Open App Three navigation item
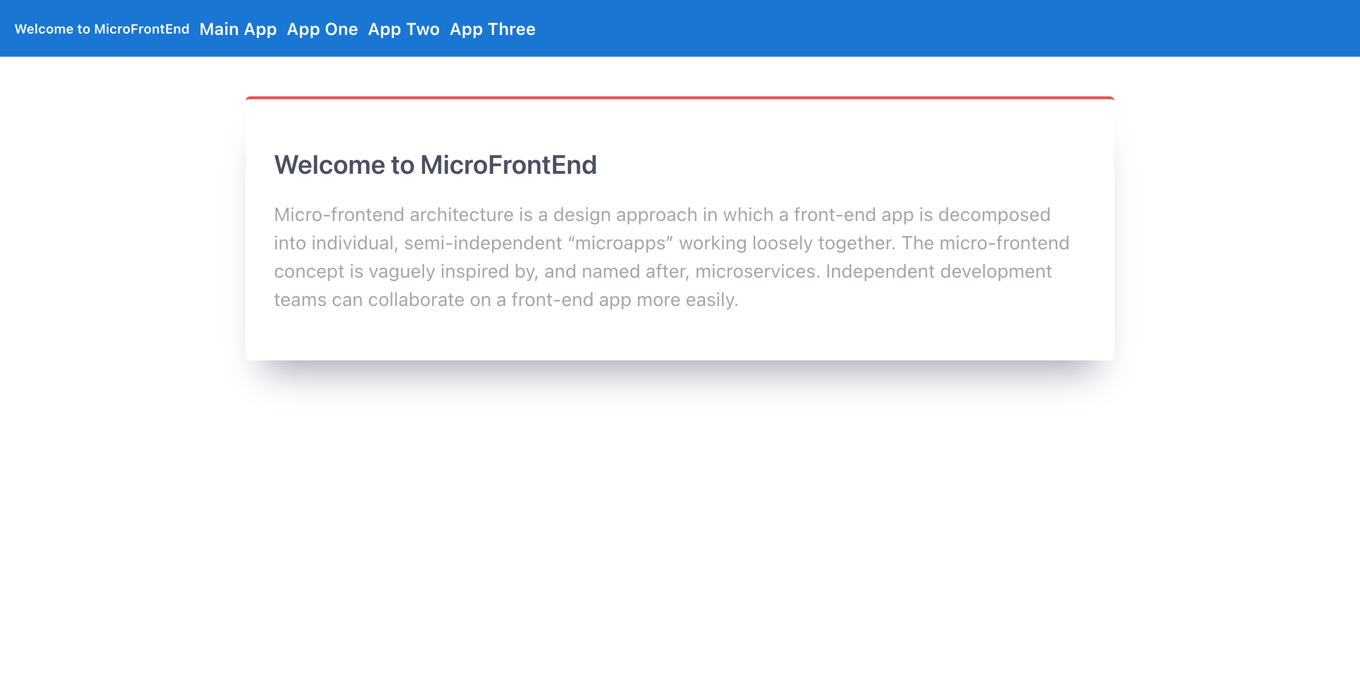Image resolution: width=1360 pixels, height=681 pixels. point(492,29)
